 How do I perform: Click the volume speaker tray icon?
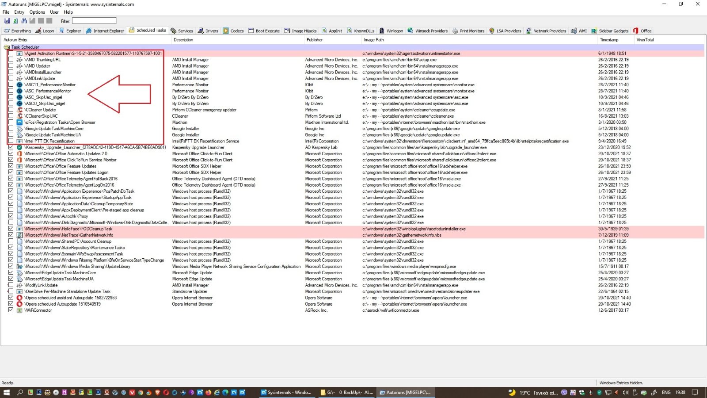pyautogui.click(x=625, y=392)
